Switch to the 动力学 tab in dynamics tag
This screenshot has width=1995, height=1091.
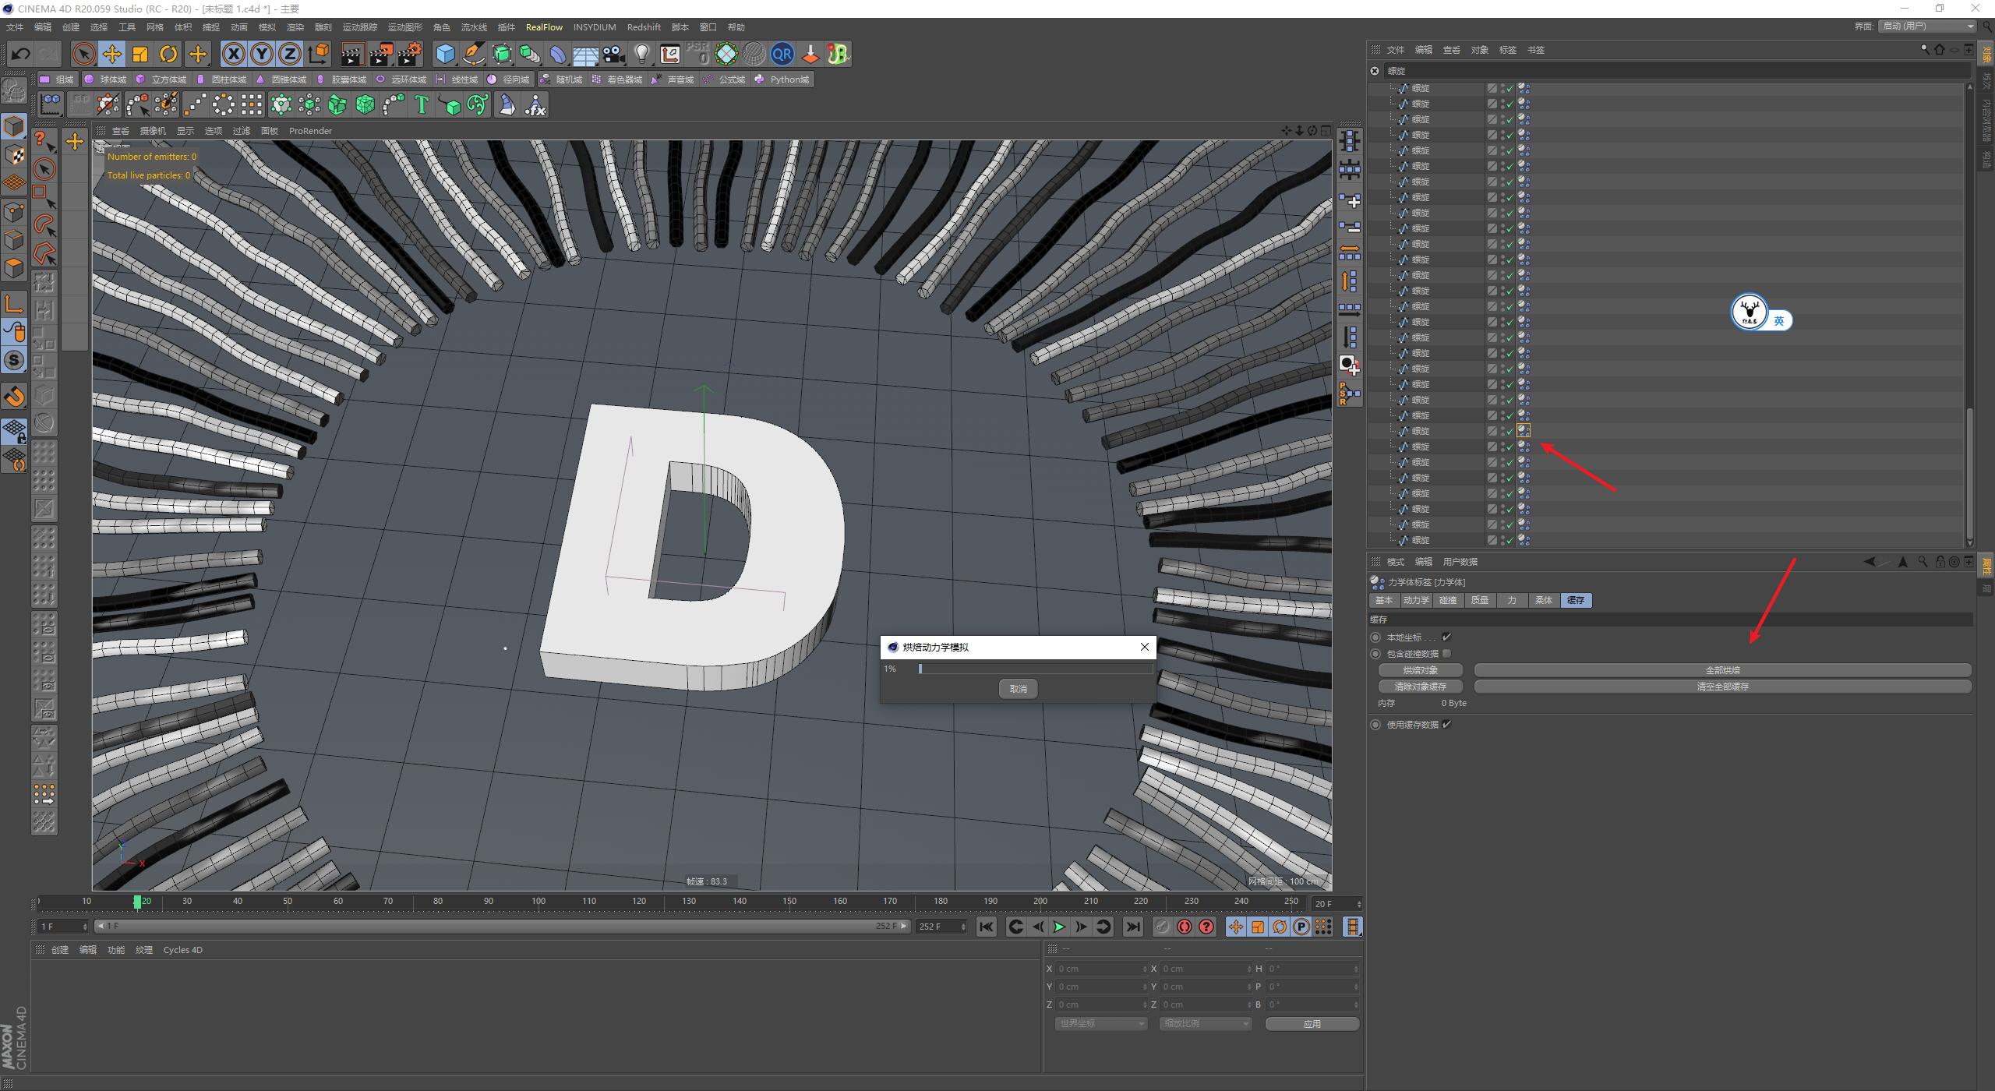1416,600
